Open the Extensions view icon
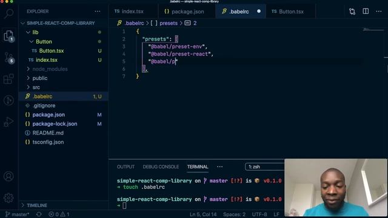Viewport: 388px width, 218px height. click(8, 79)
